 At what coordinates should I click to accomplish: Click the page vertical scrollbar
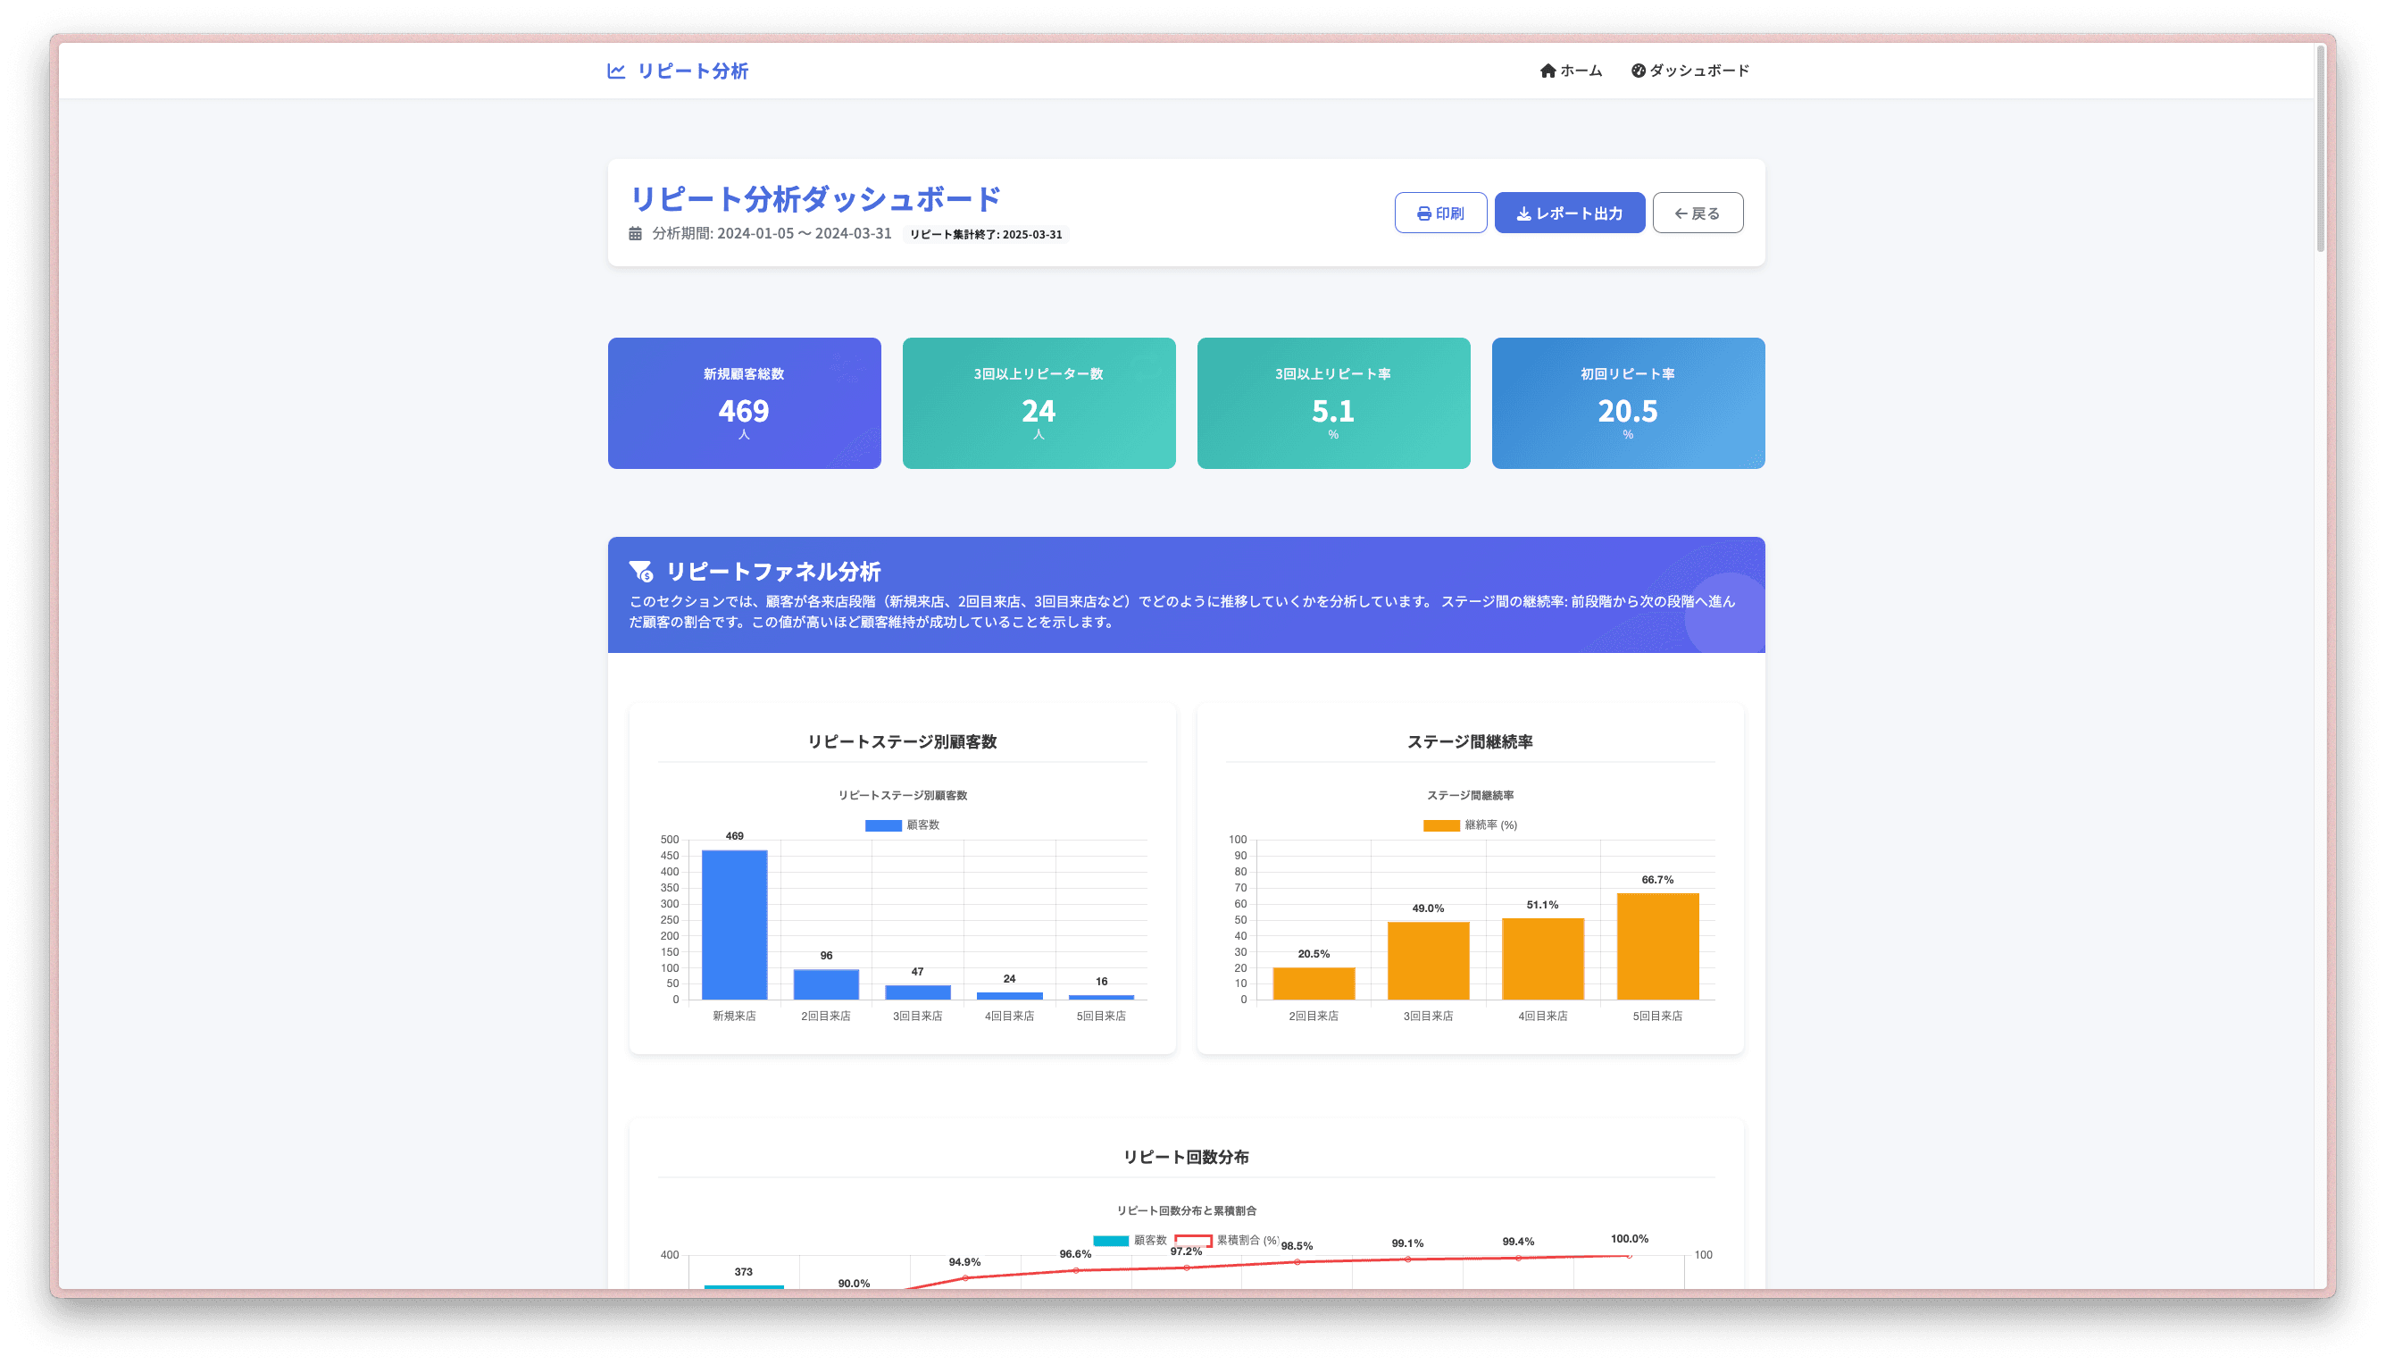click(2321, 148)
